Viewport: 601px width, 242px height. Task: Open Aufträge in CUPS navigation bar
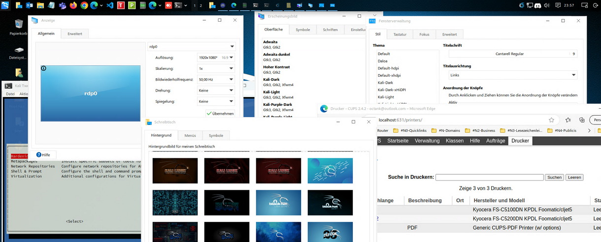pos(496,141)
